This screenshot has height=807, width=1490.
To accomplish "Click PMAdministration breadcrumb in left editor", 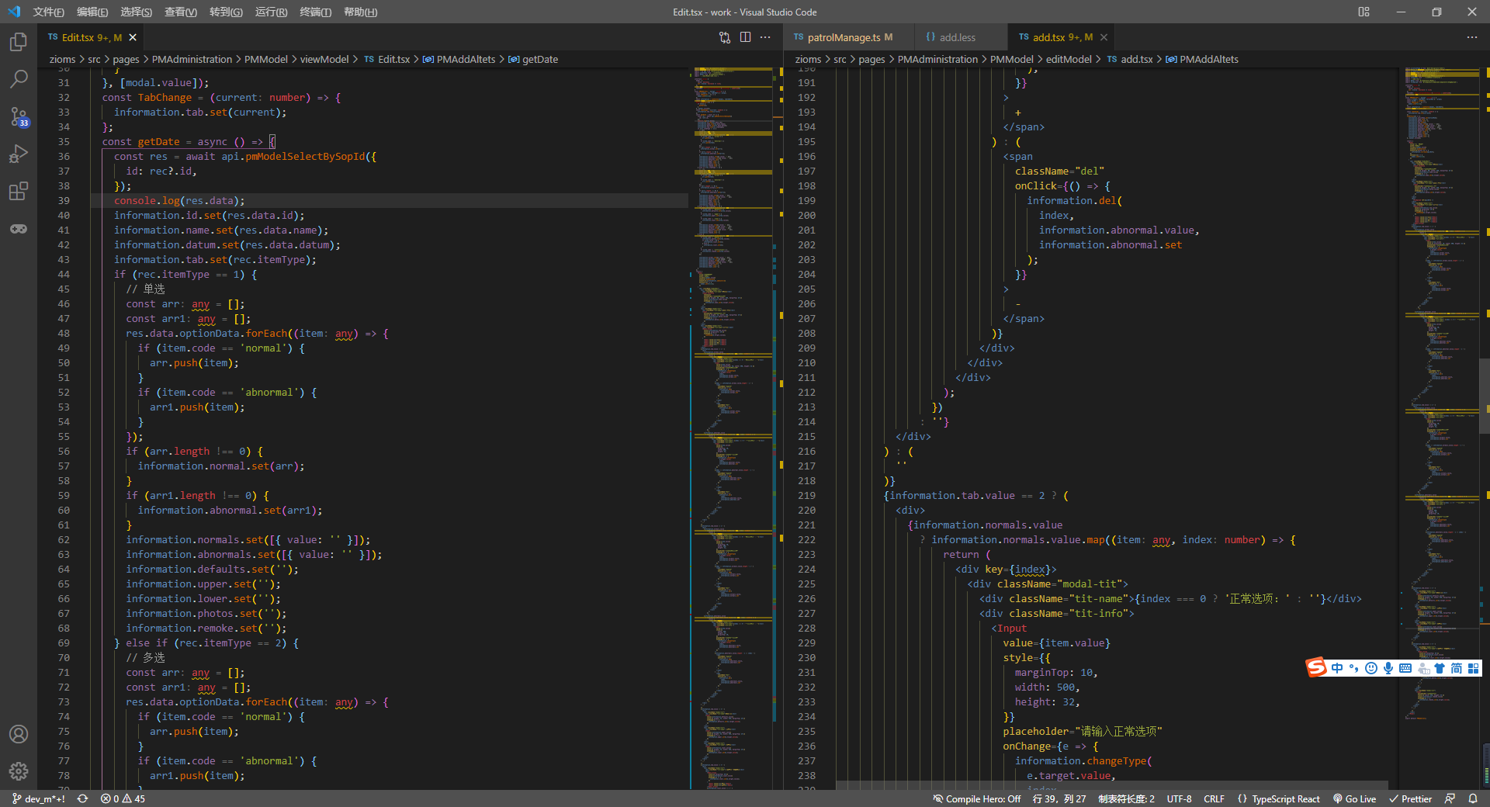I will (192, 59).
